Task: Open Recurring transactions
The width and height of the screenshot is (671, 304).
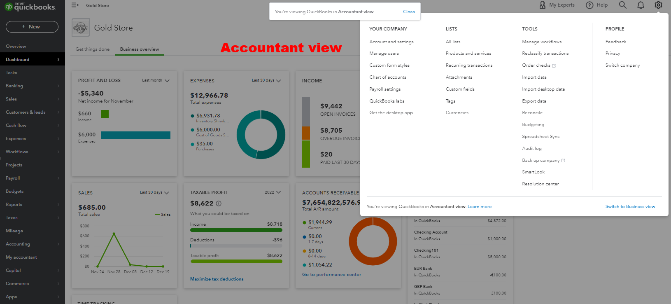Action: [x=469, y=65]
